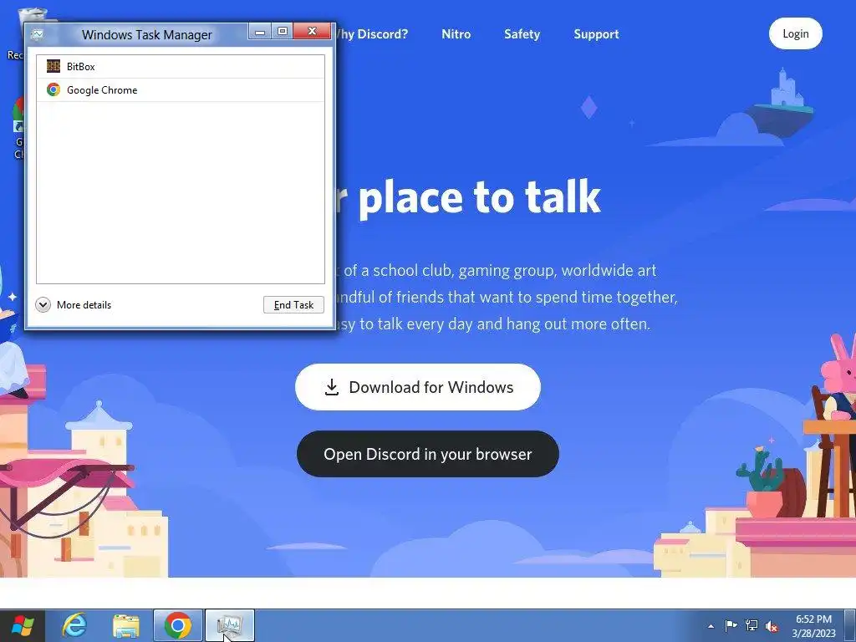Image resolution: width=856 pixels, height=642 pixels.
Task: Click Download for Windows button
Action: tap(418, 387)
